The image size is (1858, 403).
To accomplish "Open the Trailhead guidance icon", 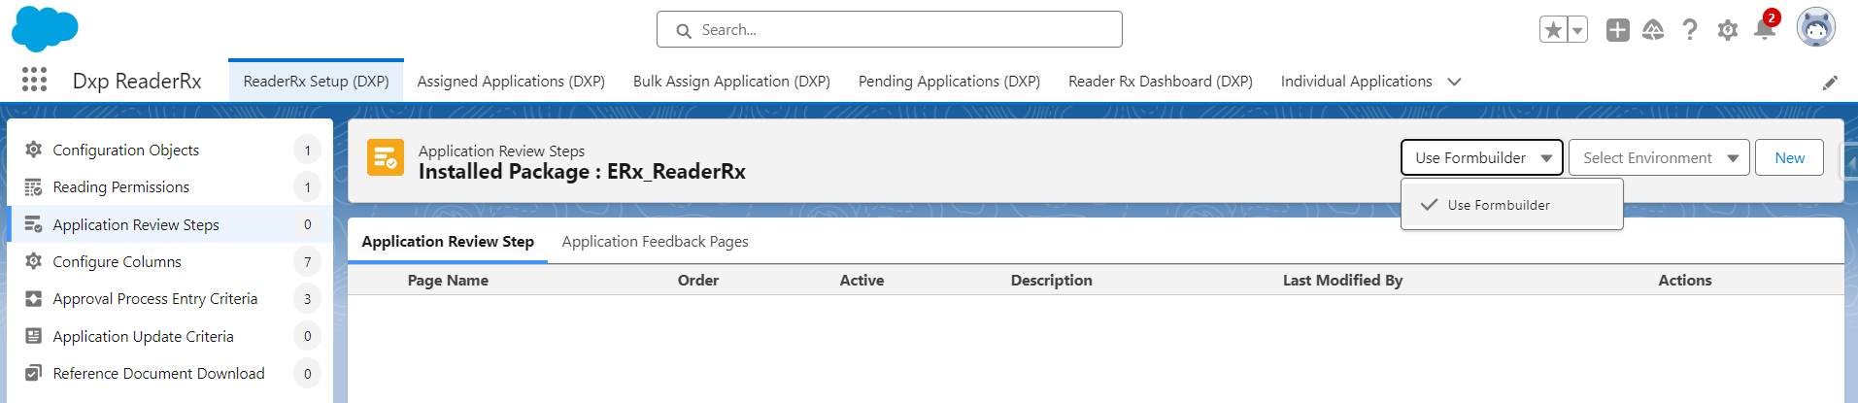I will tap(1653, 30).
